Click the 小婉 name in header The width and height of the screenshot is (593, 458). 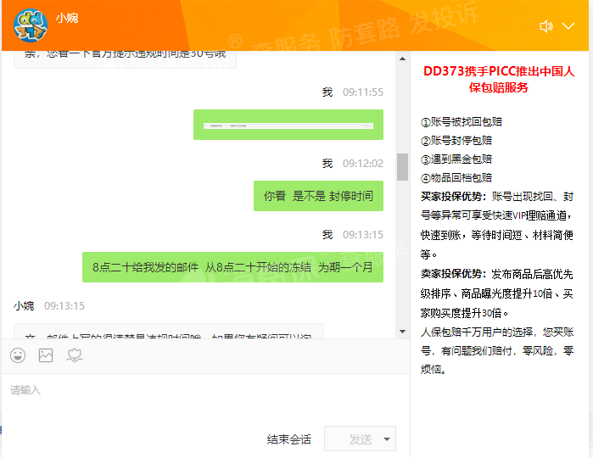pos(67,18)
